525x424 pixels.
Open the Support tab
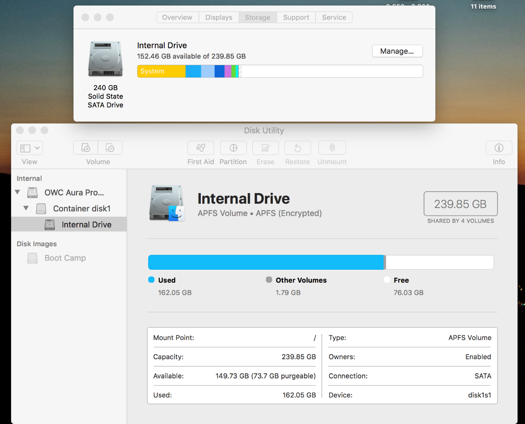[296, 17]
